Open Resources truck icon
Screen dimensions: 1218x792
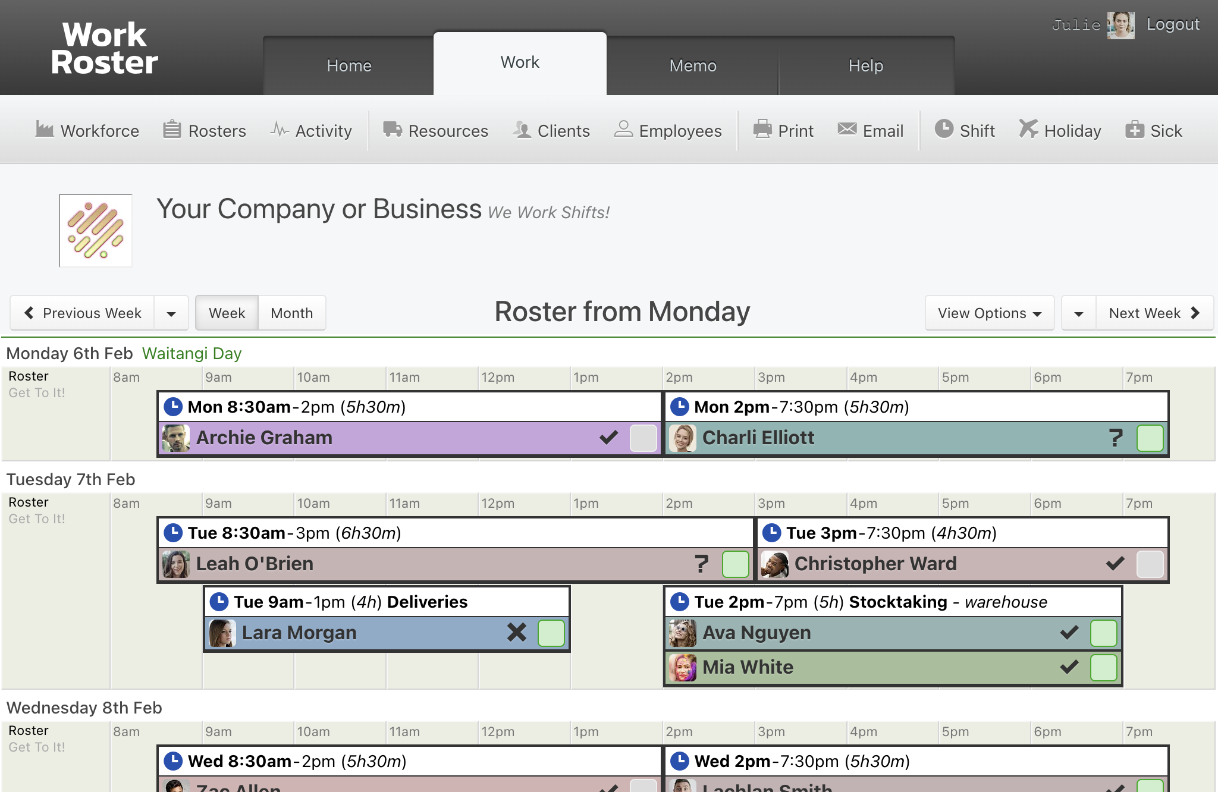coord(392,129)
